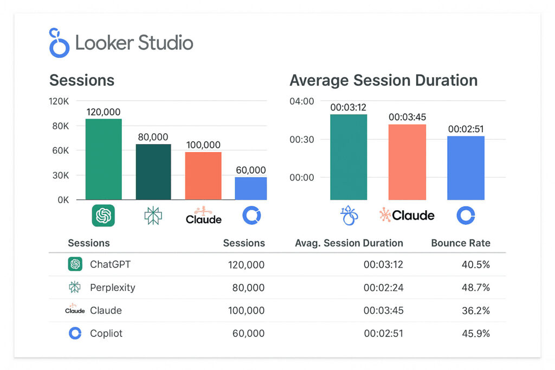Screen dimensions: 555x370
Task: Select the Claude name in the table
Action: pos(106,310)
